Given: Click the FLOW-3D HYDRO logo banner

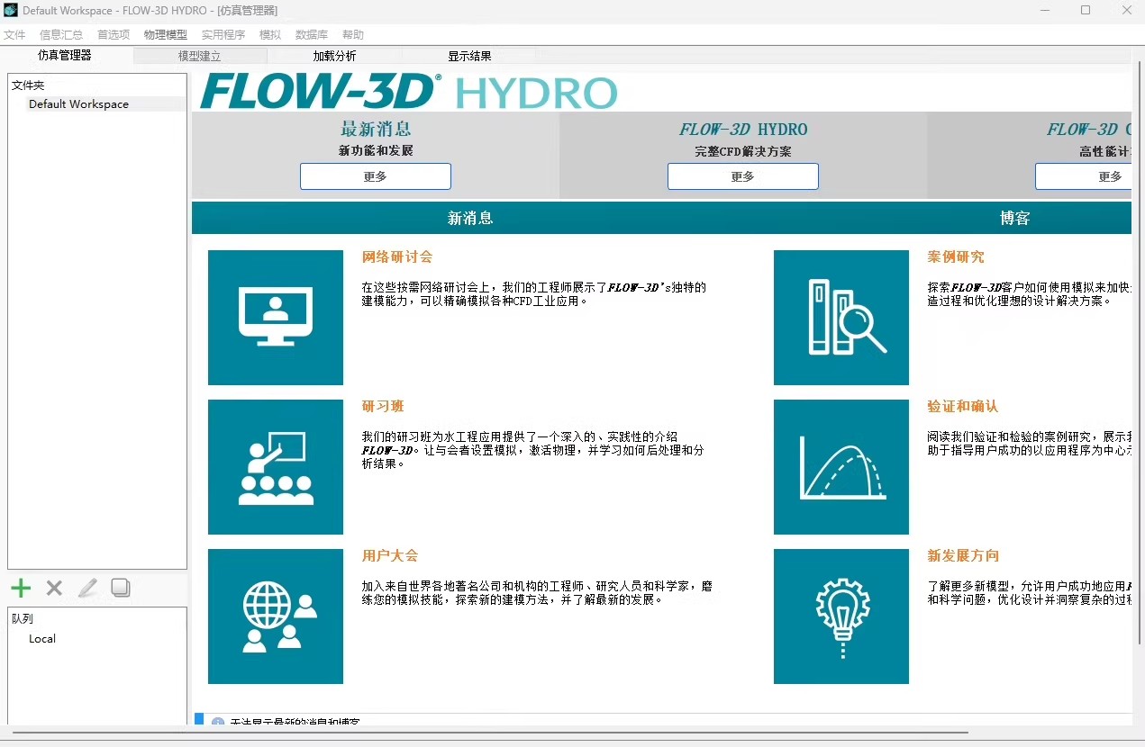Looking at the screenshot, I should 409,92.
